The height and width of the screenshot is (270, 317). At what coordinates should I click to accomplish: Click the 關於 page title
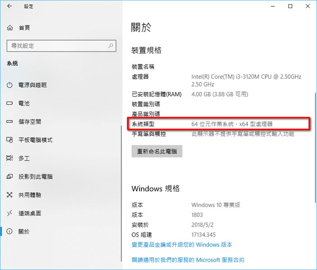pyautogui.click(x=141, y=27)
